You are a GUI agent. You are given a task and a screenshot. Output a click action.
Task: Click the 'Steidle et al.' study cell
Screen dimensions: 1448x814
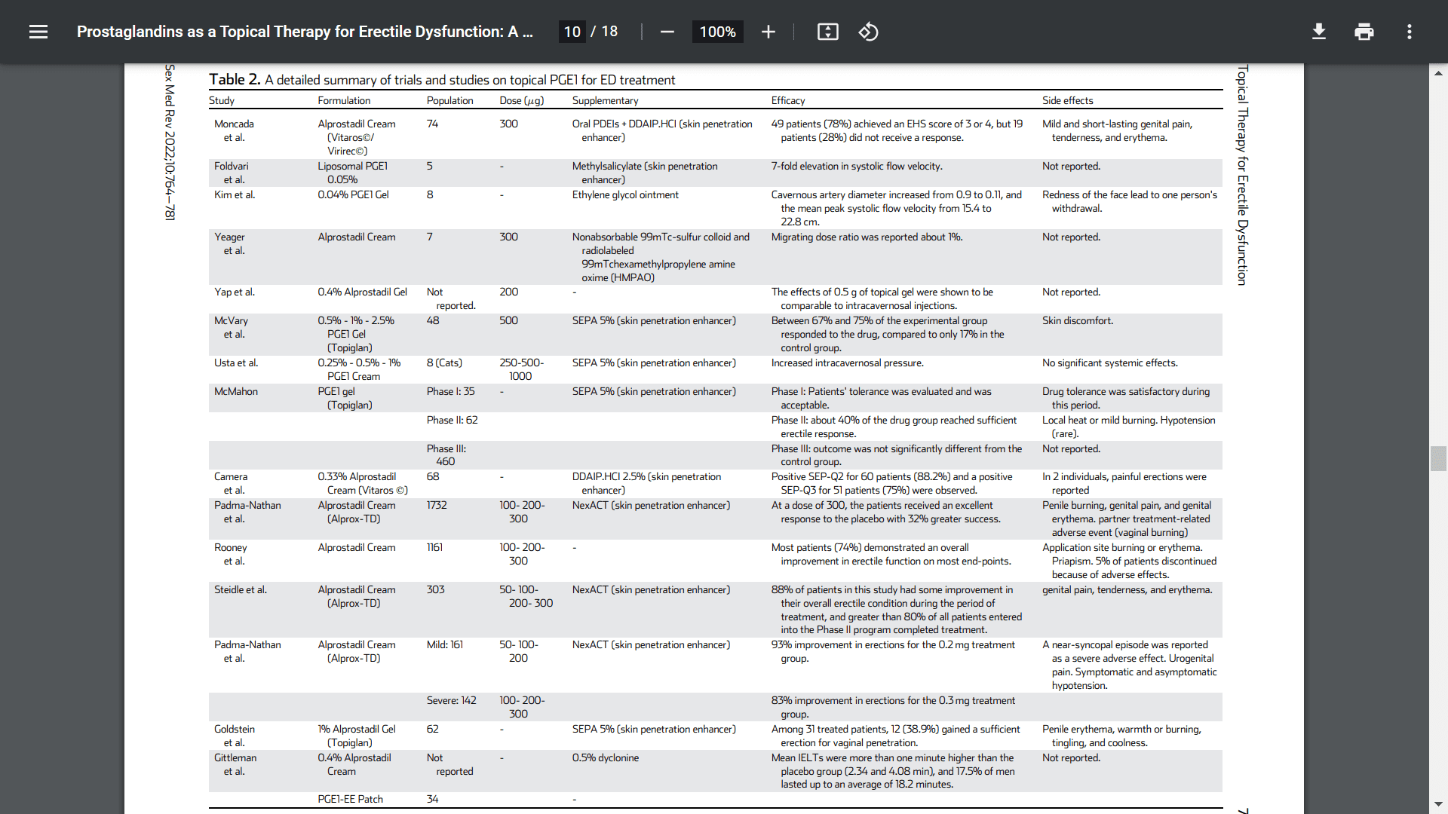[241, 589]
